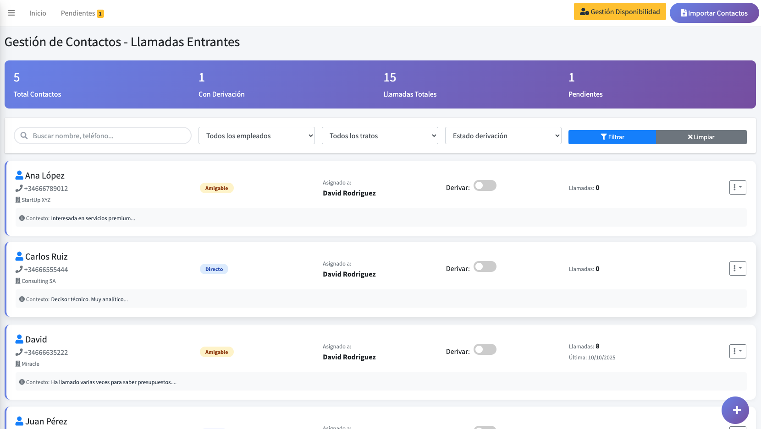Click the magnifier icon in the search bar

point(23,136)
